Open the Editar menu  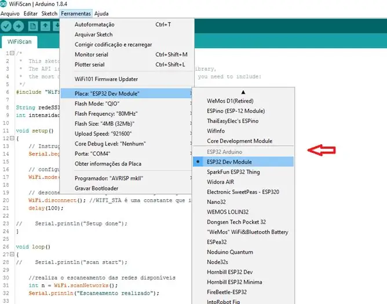point(30,13)
